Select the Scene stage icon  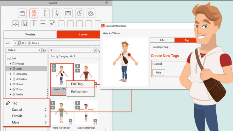[x=68, y=13]
